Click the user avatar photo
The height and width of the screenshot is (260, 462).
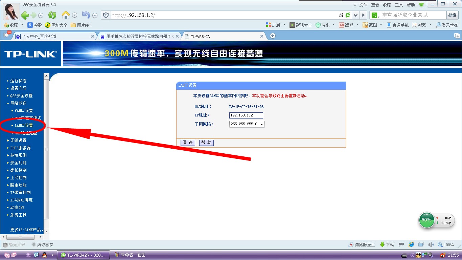pyautogui.click(x=11, y=11)
